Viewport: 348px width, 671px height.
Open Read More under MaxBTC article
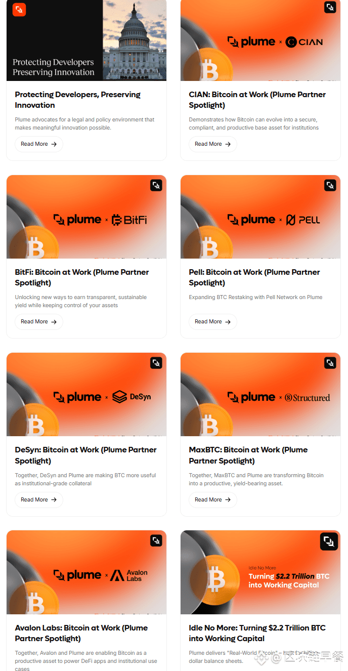click(213, 500)
